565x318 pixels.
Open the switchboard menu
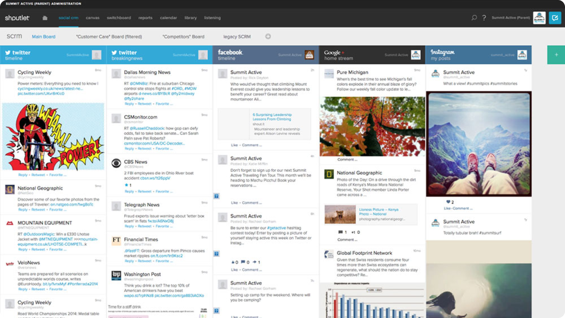119,18
